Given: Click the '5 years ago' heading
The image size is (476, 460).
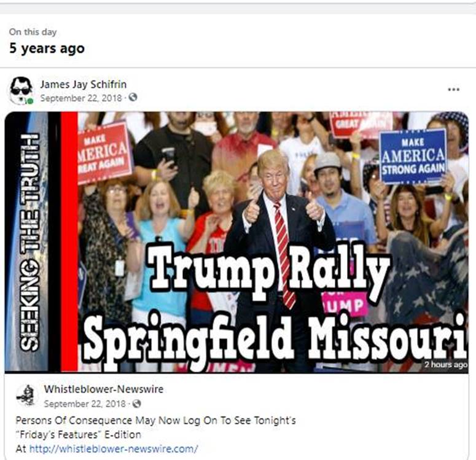Looking at the screenshot, I should click(47, 49).
